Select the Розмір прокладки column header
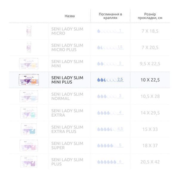179x179 pixels. pyautogui.click(x=150, y=16)
